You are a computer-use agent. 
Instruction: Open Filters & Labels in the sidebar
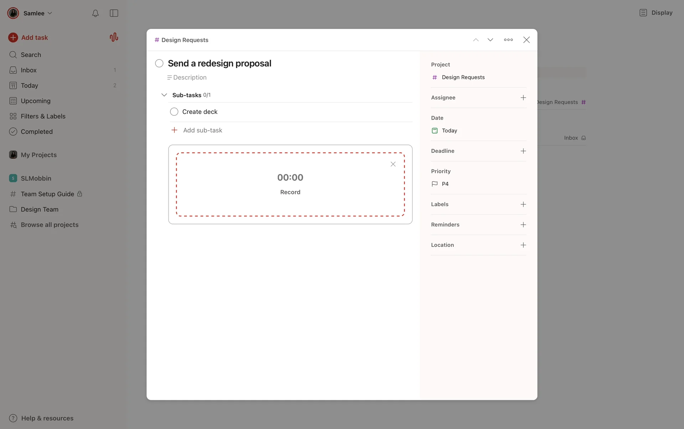coord(43,116)
